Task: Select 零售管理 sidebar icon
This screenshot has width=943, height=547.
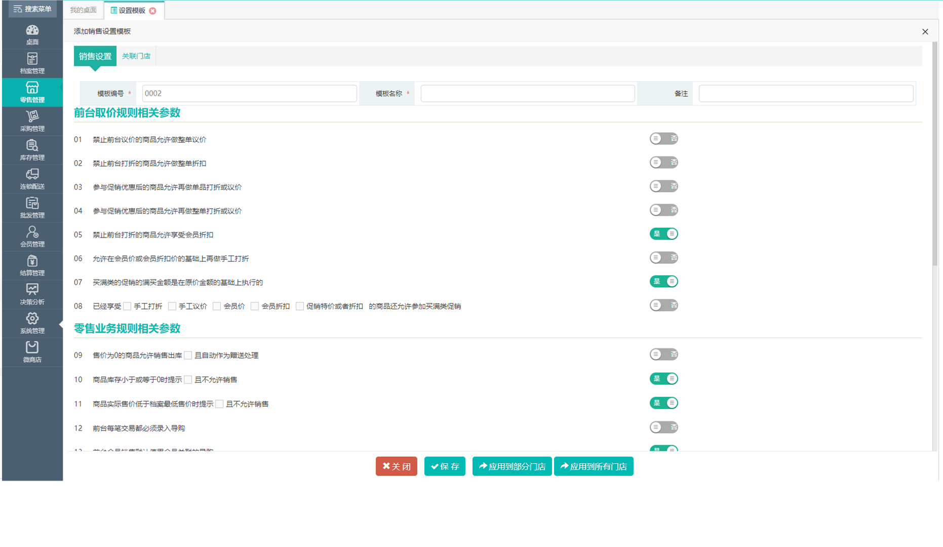Action: tap(32, 92)
